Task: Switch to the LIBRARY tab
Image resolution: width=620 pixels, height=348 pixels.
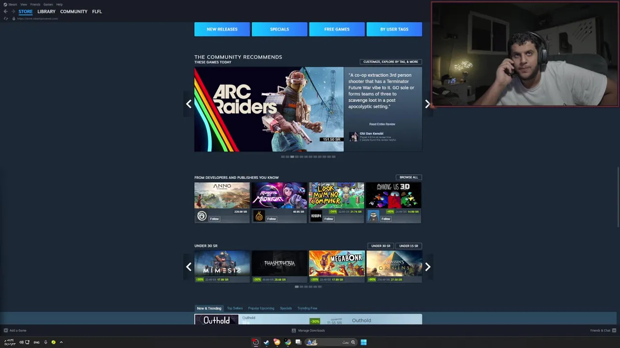Action: pos(46,12)
